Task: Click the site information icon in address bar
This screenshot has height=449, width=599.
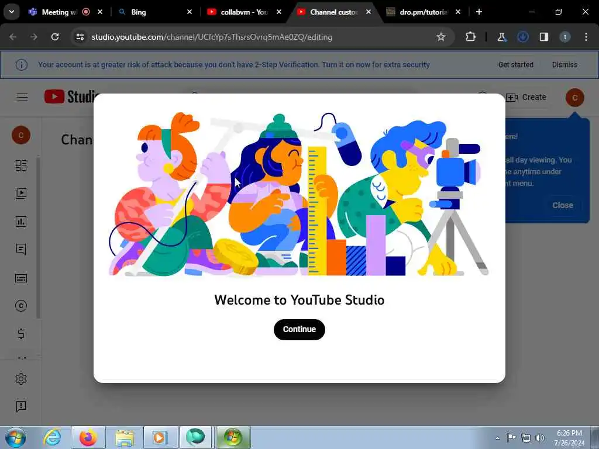Action: pyautogui.click(x=80, y=37)
